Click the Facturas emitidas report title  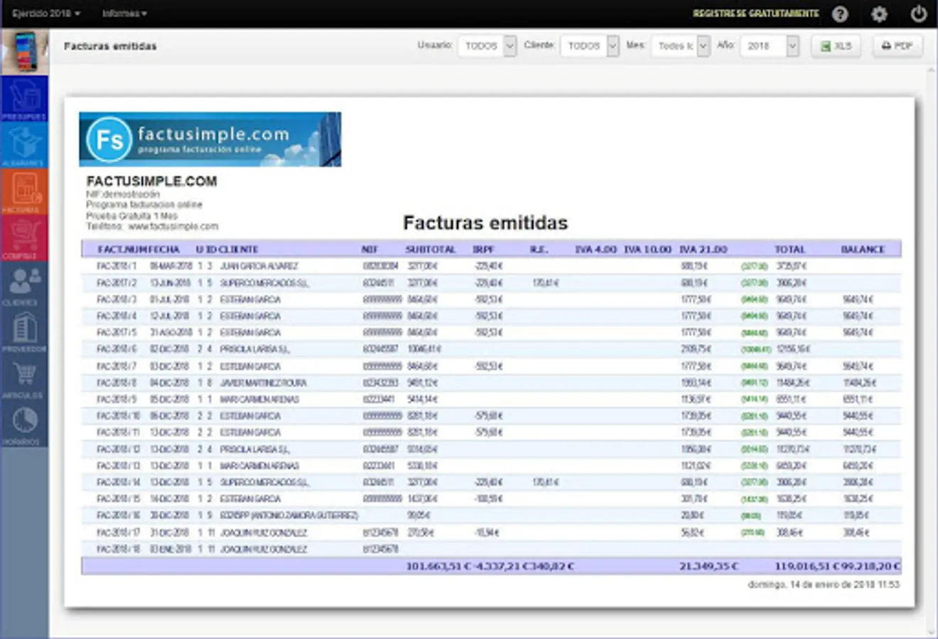click(x=485, y=223)
